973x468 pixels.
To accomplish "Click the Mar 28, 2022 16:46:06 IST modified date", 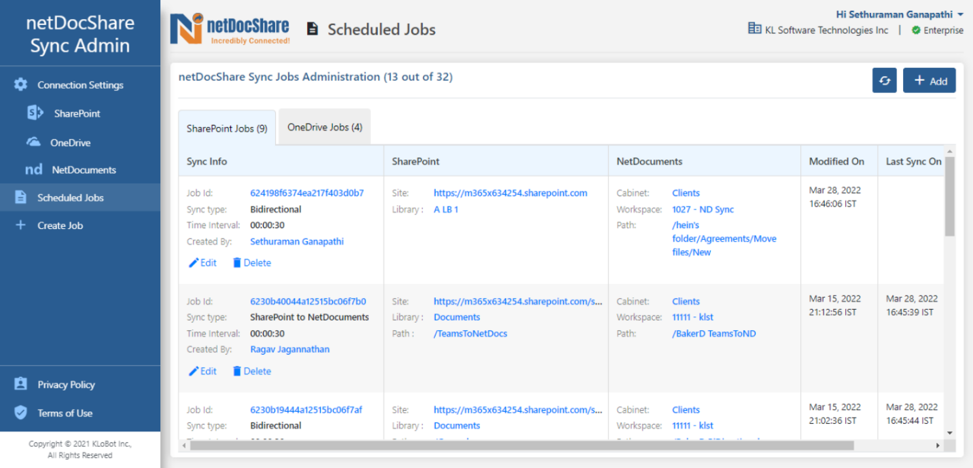I will pos(835,197).
